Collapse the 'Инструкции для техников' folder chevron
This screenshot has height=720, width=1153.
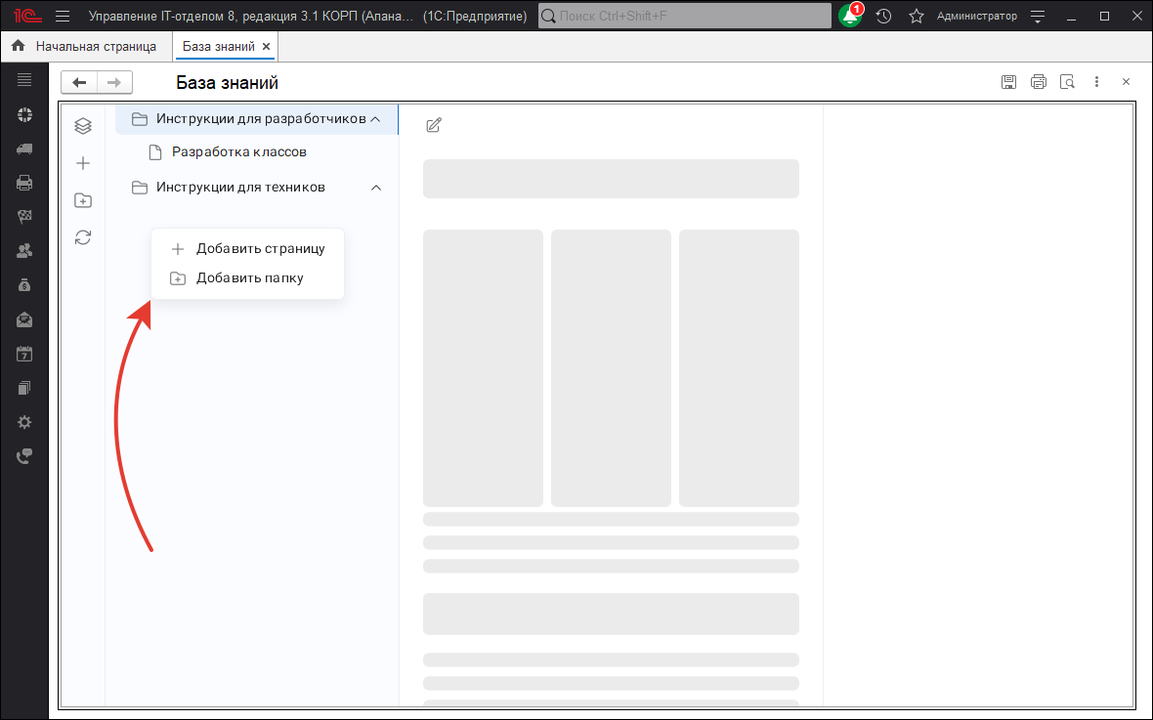pyautogui.click(x=375, y=188)
